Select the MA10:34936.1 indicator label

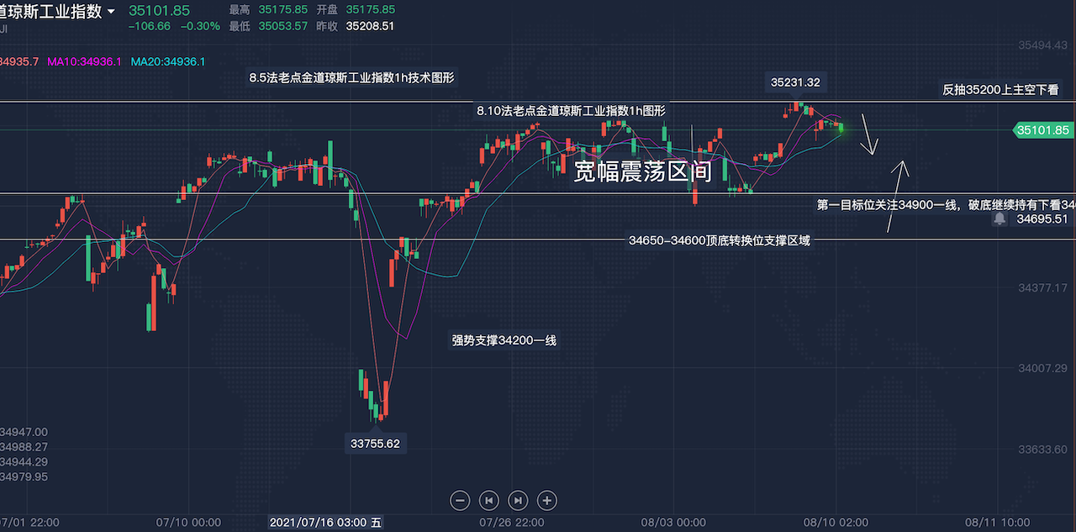85,61
